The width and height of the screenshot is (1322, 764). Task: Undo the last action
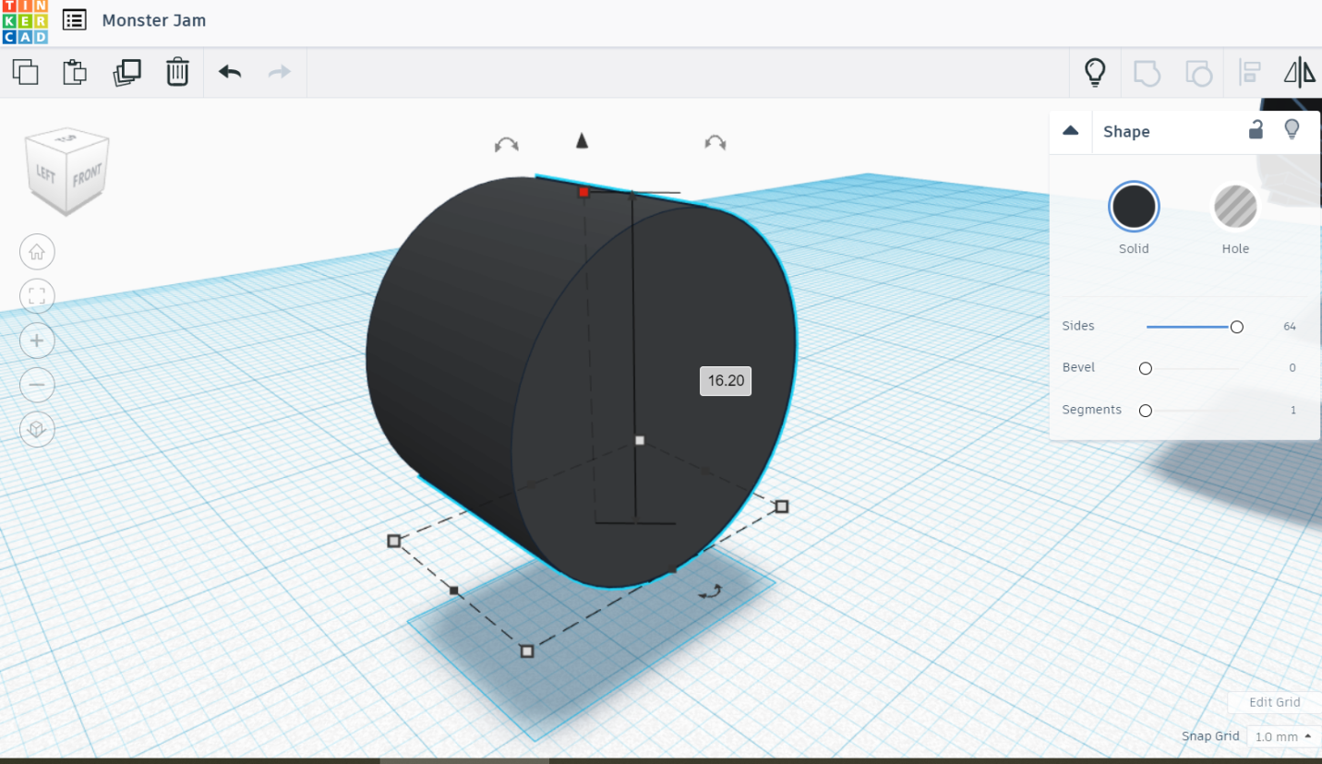coord(230,72)
